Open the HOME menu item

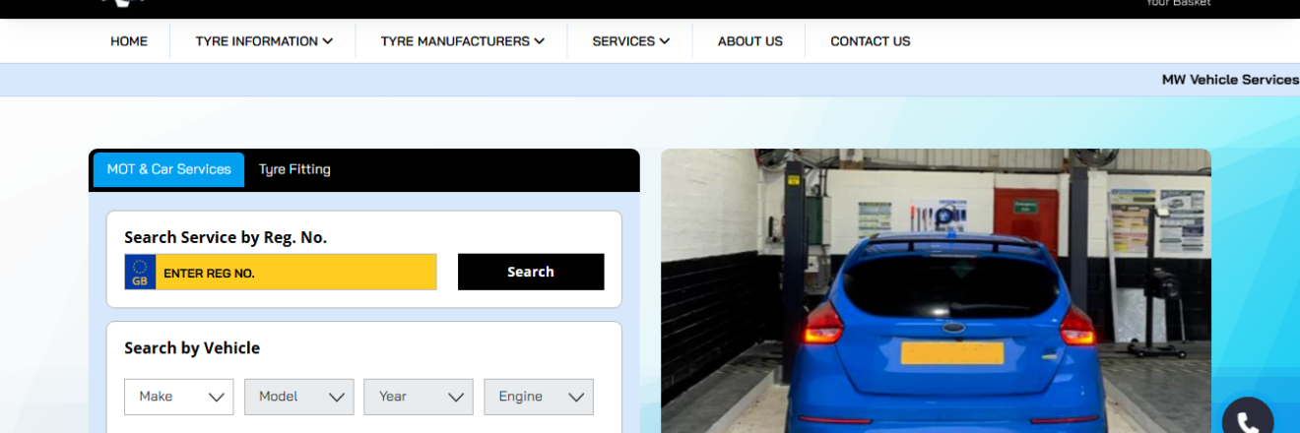129,41
